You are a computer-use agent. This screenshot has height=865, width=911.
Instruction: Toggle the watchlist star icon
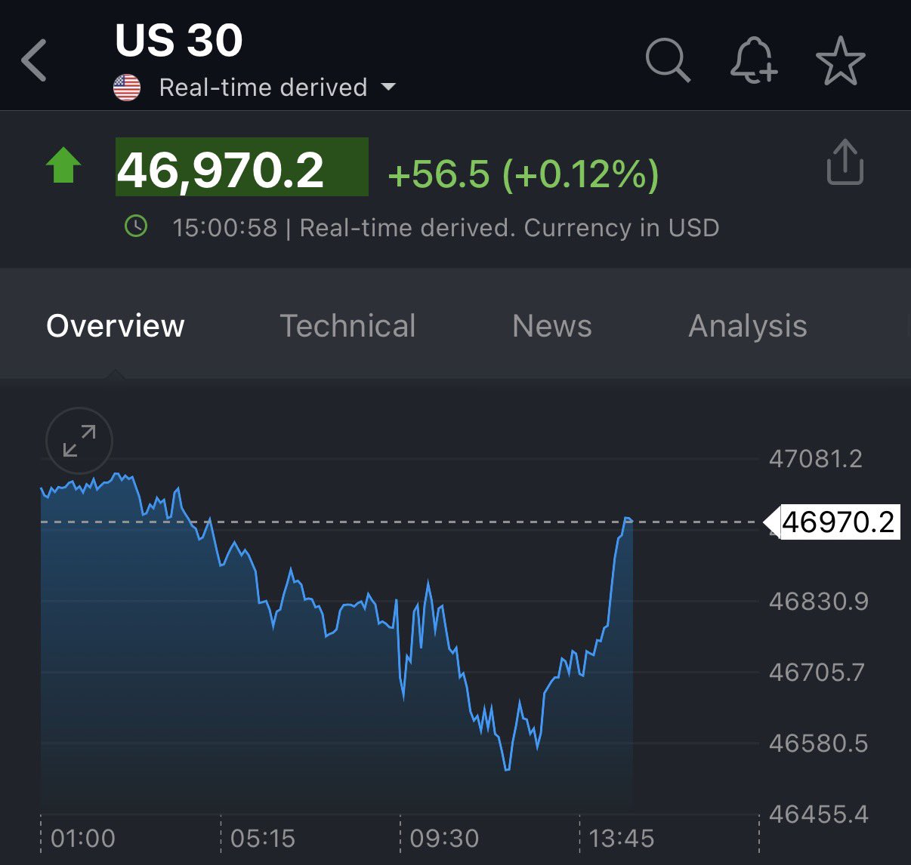(x=840, y=60)
